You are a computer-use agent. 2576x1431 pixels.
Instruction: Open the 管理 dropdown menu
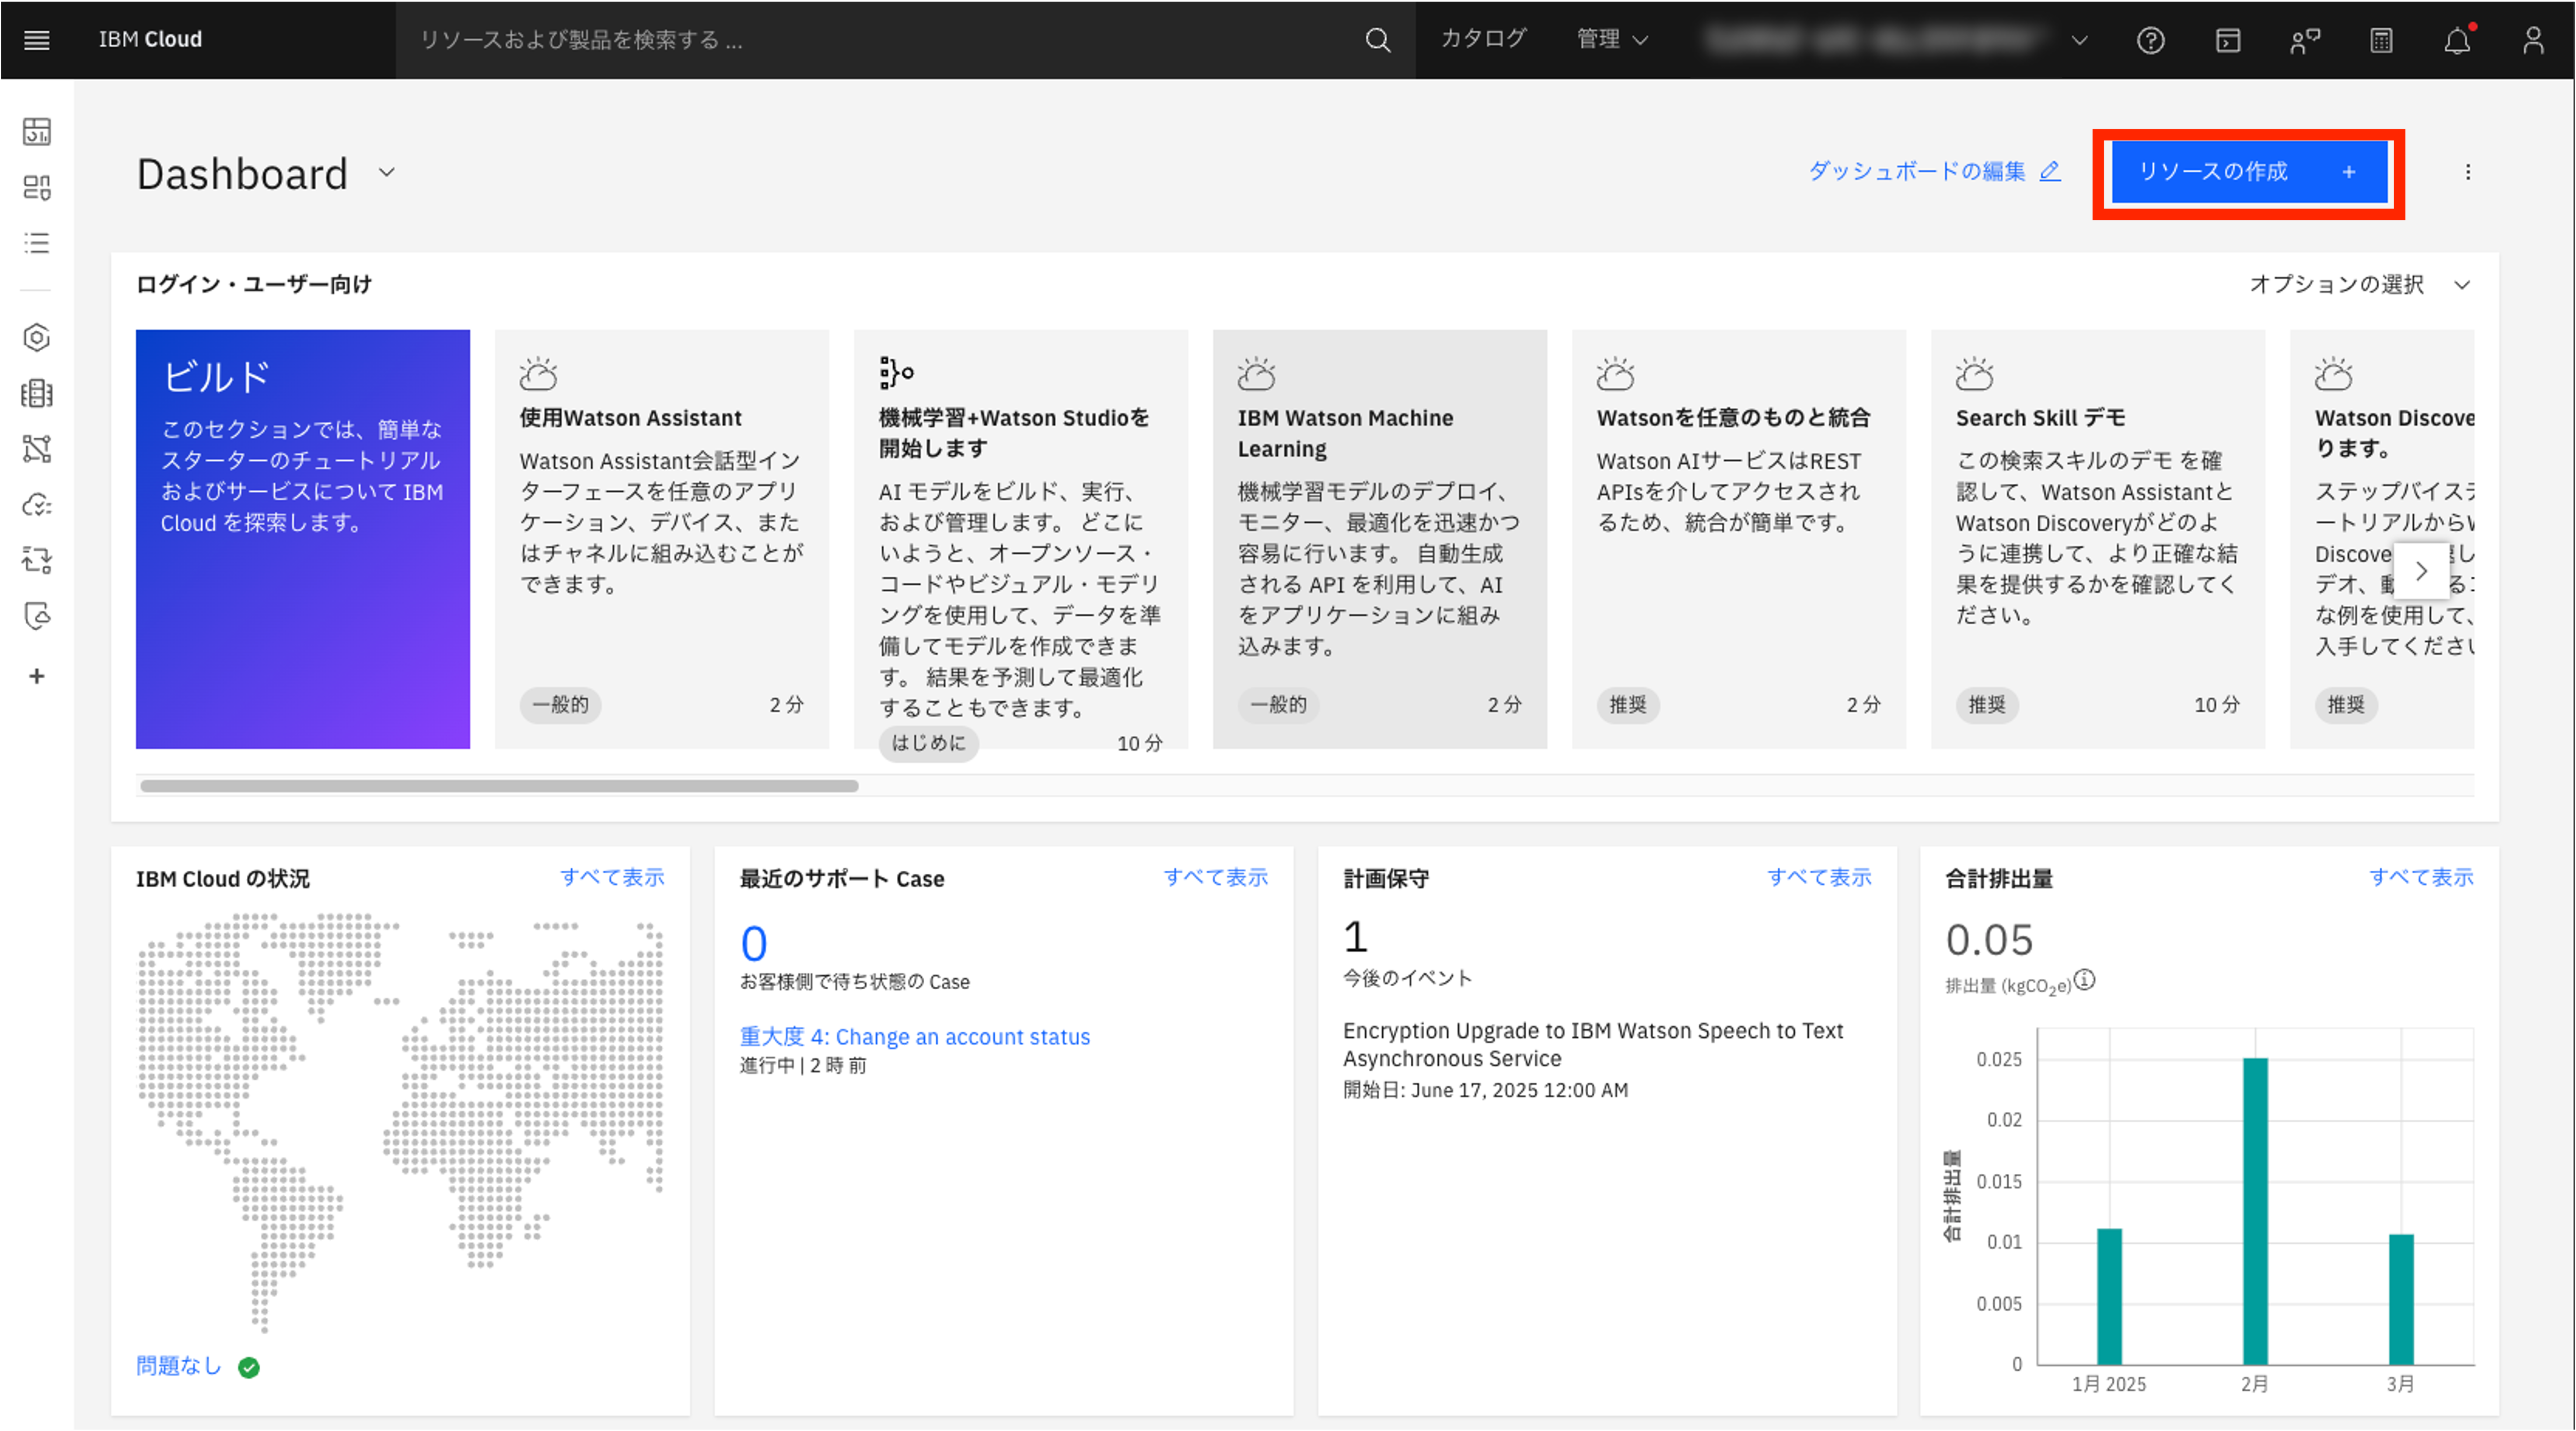pos(1611,40)
